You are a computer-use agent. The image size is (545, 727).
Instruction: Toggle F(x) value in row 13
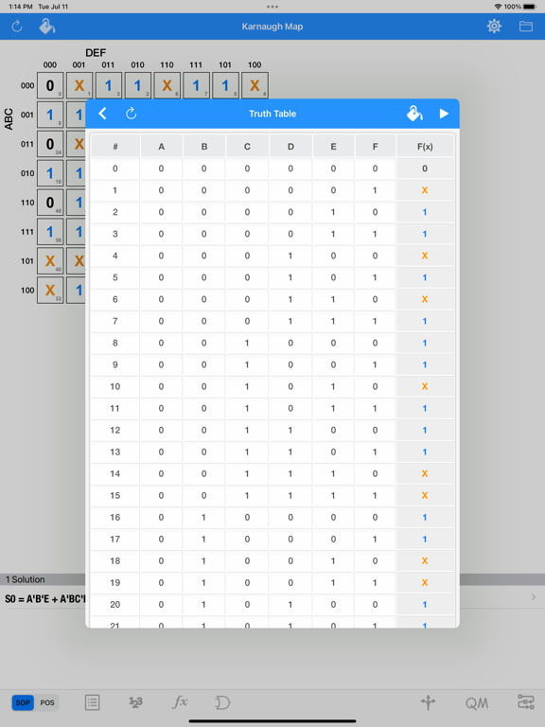tap(425, 452)
